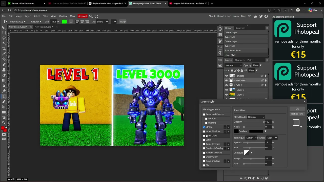
Task: Open the Facebook icon link
Action: [266, 16]
